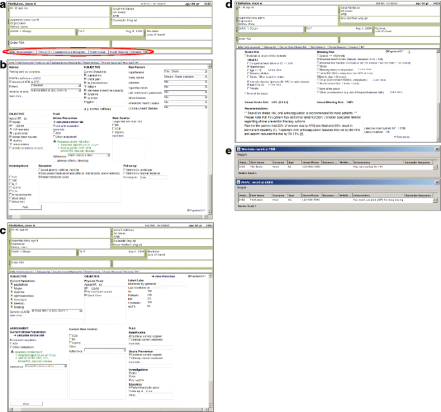Click the Intervention column header in NOAC eGFR table
Image resolution: width=441 pixels, height=412 pixels.
pos(379,195)
